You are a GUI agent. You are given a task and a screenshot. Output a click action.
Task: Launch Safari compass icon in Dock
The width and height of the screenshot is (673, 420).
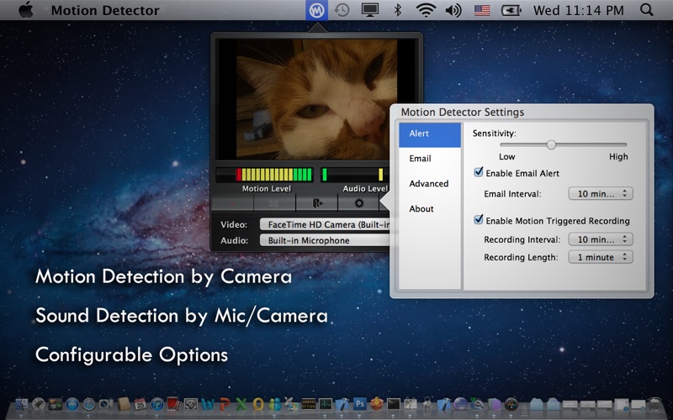pos(89,404)
